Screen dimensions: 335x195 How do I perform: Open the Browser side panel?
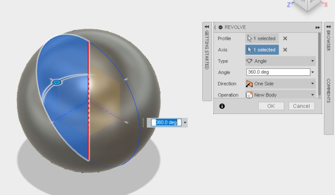(x=328, y=41)
